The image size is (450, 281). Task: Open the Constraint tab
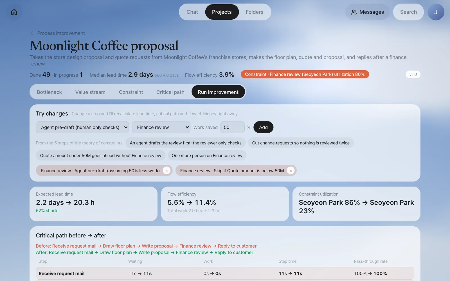click(x=131, y=92)
